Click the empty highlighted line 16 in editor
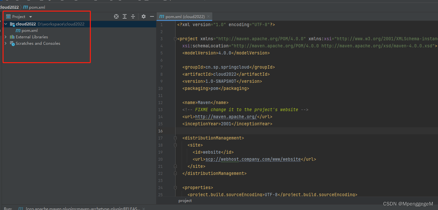This screenshot has width=438, height=210. point(306,131)
